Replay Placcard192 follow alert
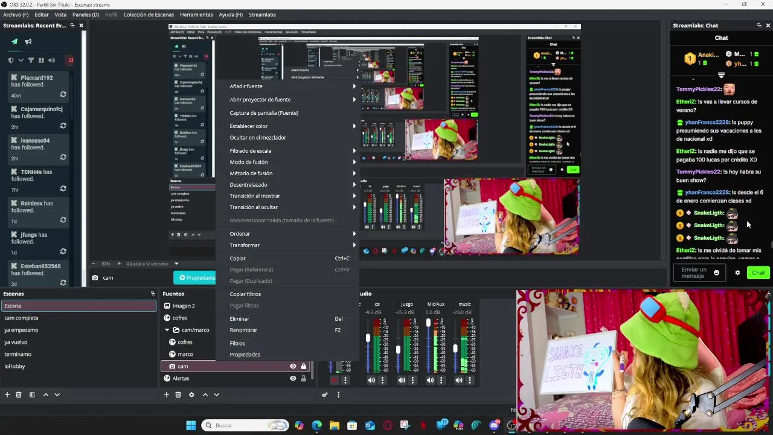Viewport: 773px width, 435px height. coord(63,95)
